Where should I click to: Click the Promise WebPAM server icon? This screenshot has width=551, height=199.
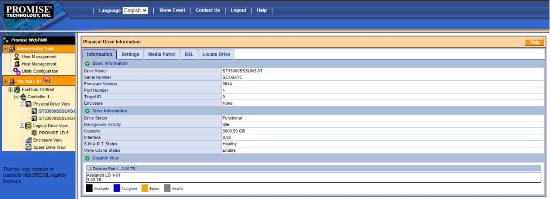[6, 40]
